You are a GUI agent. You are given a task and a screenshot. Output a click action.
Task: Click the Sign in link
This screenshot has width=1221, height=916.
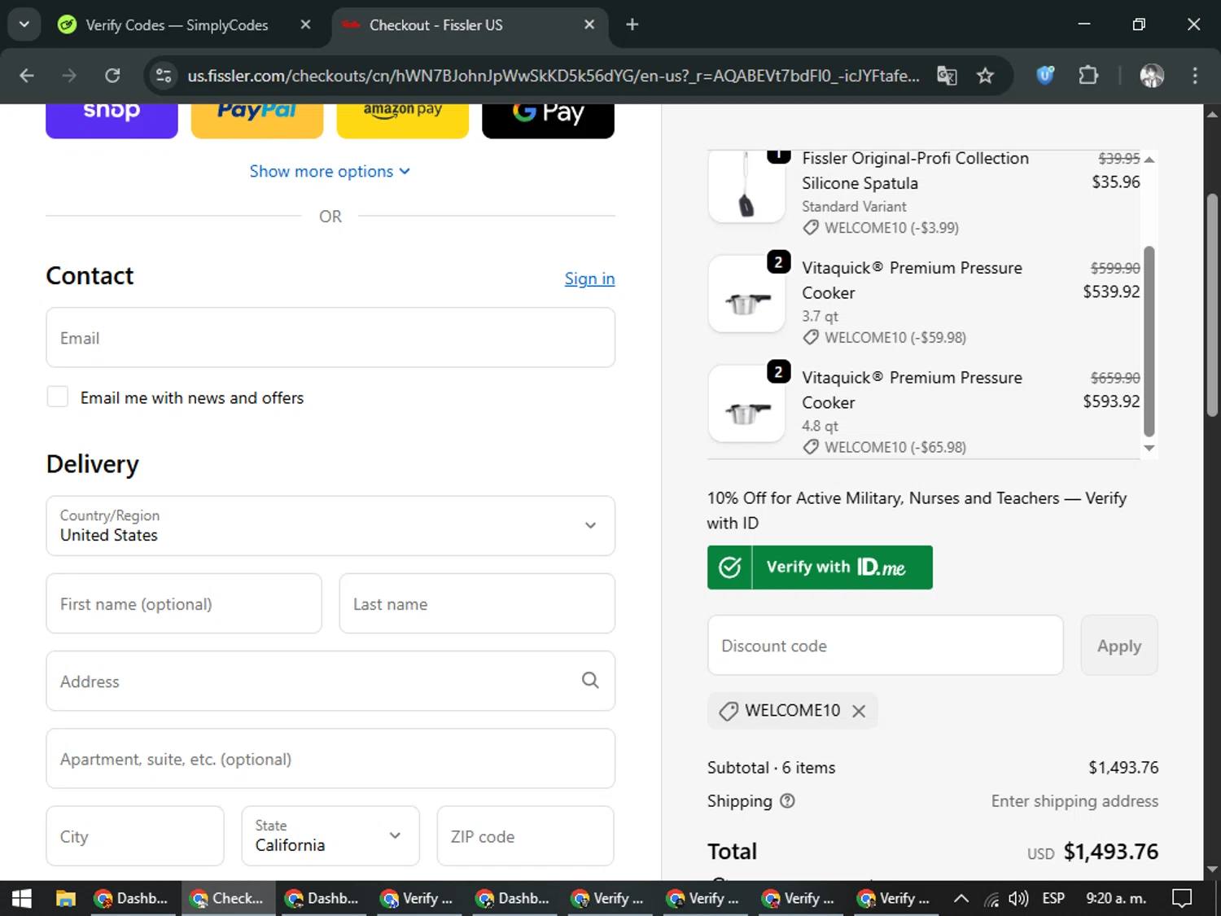[x=589, y=278]
